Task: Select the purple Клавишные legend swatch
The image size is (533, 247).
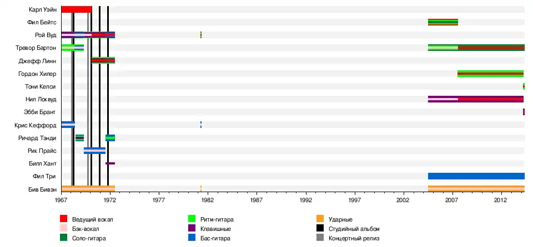Action: [x=192, y=229]
